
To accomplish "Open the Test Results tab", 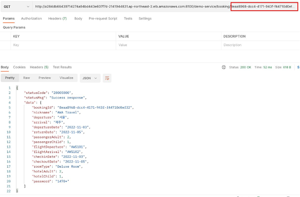I will pos(62,67).
